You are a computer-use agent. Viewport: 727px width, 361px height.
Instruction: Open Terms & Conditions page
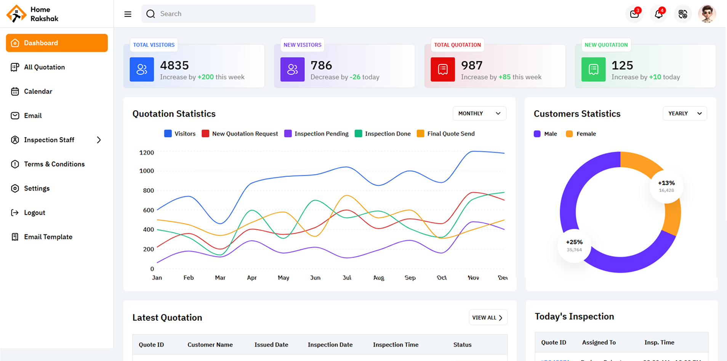pyautogui.click(x=57, y=164)
